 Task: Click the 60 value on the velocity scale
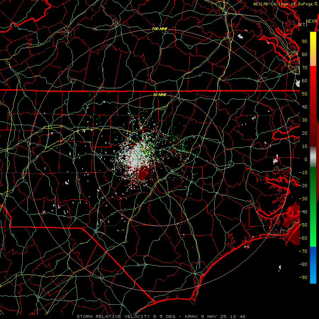point(304,81)
